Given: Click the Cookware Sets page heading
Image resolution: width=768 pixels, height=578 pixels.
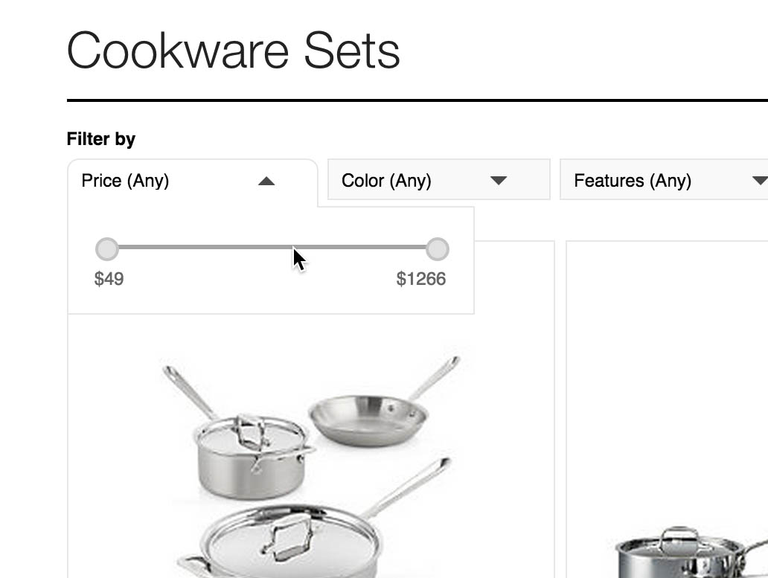Looking at the screenshot, I should 234,50.
